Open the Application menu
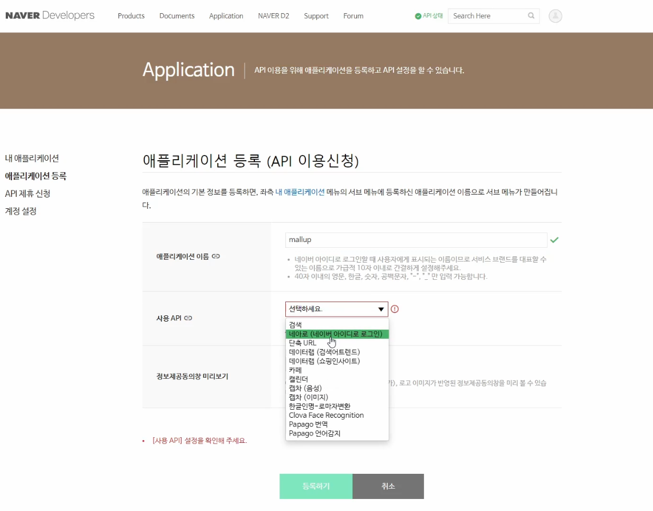653x511 pixels. (226, 16)
